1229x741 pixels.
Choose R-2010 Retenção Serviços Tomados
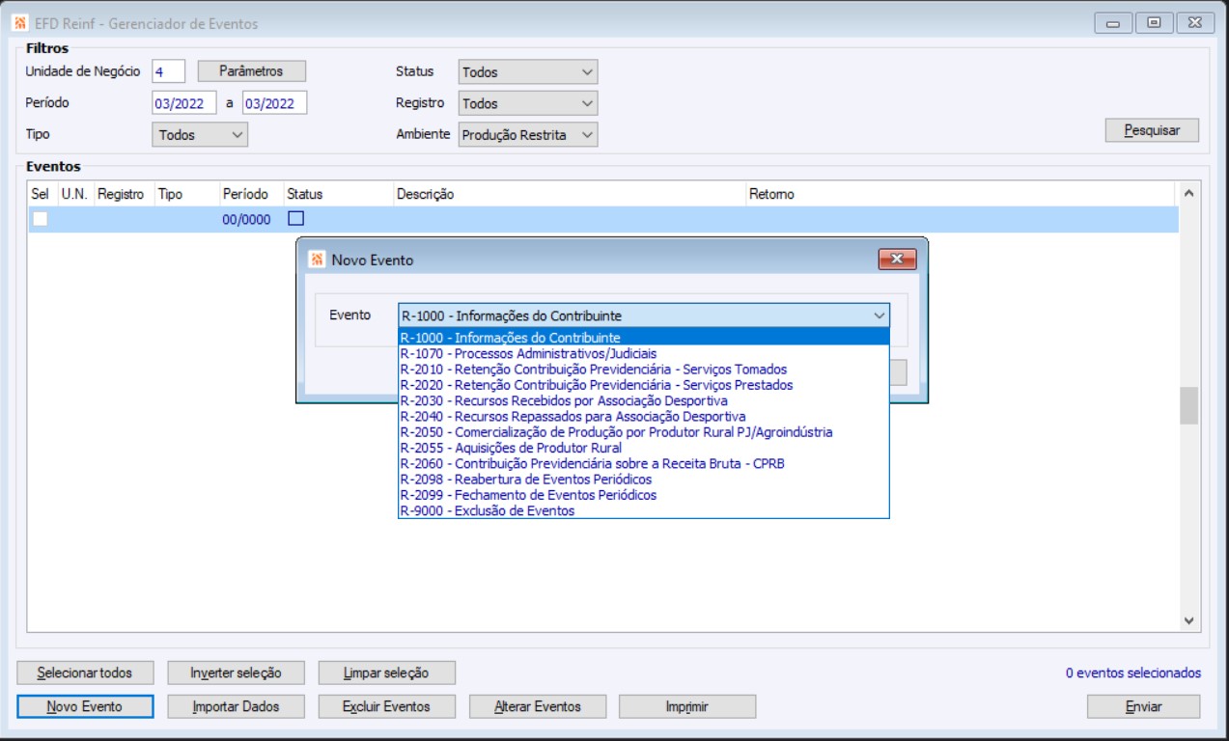(x=644, y=369)
